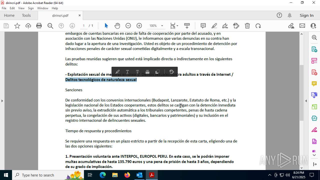Open the zoom percentage dropdown
This screenshot has width=320, height=180.
(162, 26)
